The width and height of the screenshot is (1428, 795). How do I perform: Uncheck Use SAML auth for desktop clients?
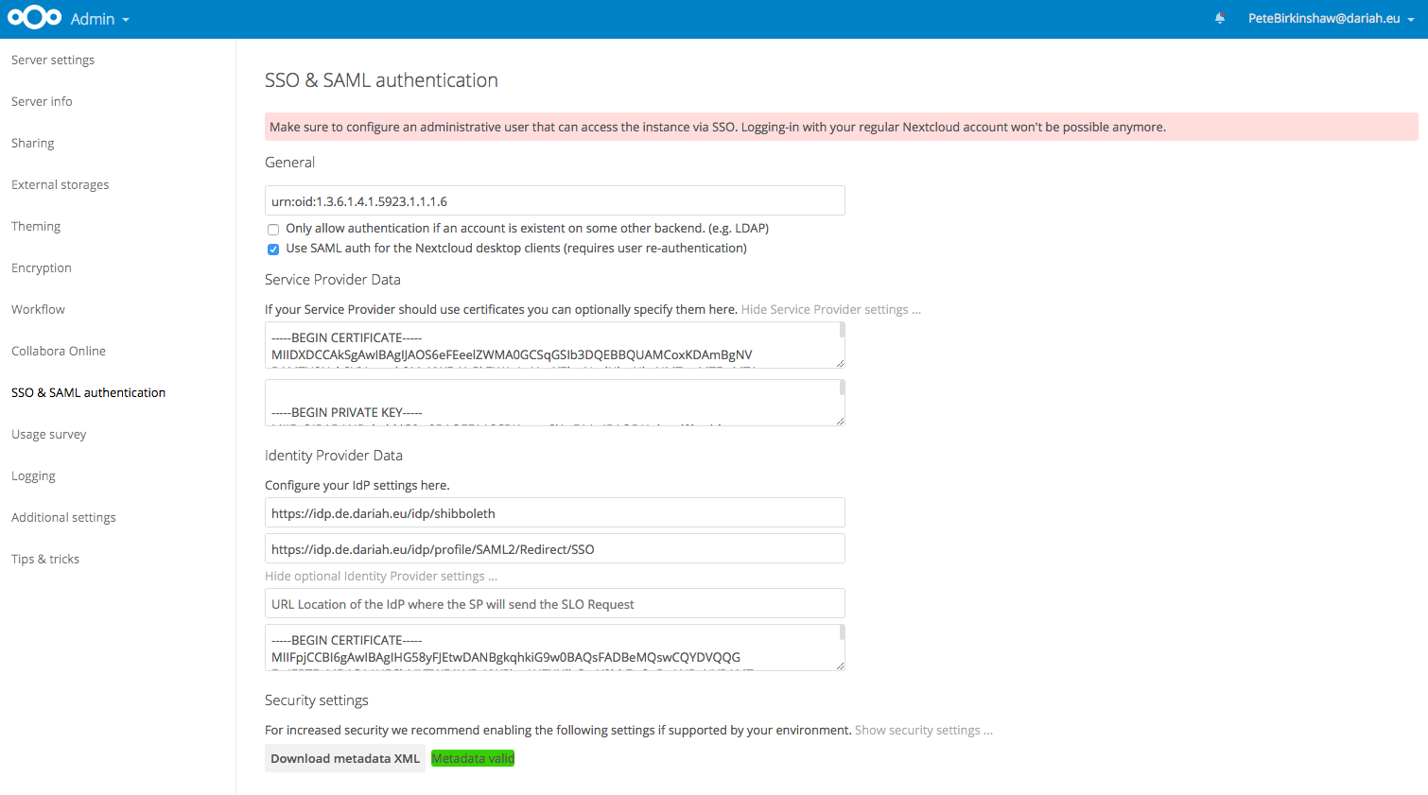coord(273,250)
